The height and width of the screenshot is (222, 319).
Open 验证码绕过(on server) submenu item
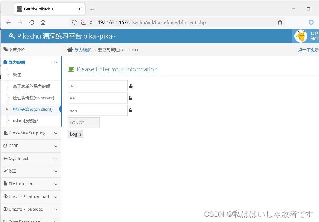pos(34,98)
